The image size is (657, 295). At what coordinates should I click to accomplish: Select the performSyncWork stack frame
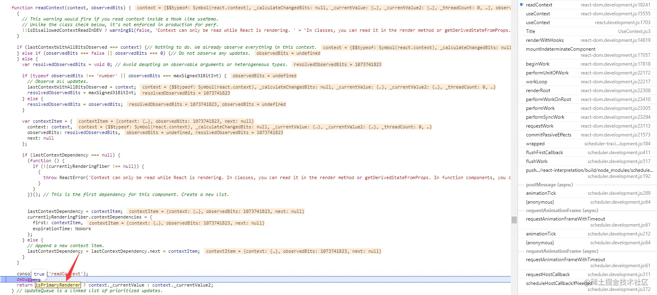click(x=587, y=117)
